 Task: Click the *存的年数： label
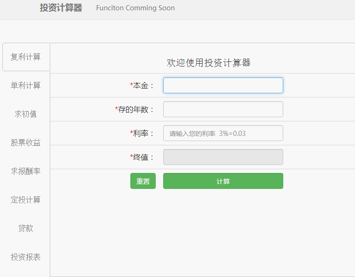click(135, 110)
